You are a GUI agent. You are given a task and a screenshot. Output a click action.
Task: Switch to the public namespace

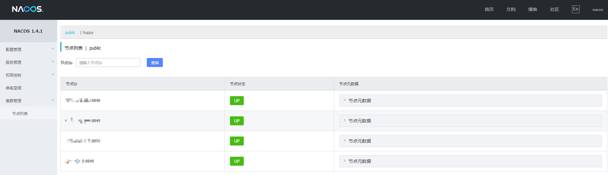(70, 32)
